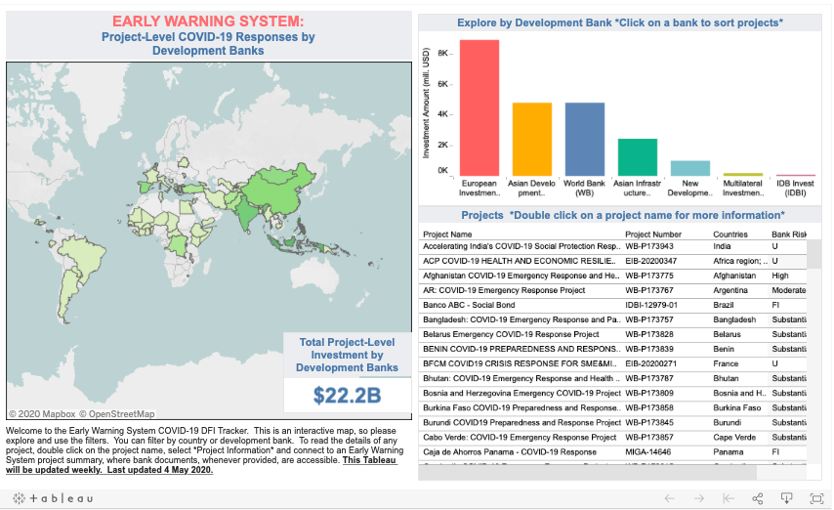Open the share icon in Tableau toolbar

tap(758, 498)
